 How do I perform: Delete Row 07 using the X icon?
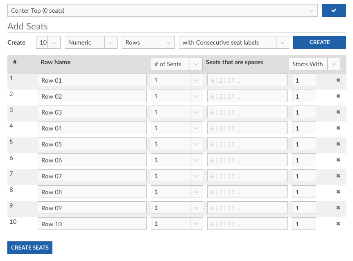click(338, 176)
